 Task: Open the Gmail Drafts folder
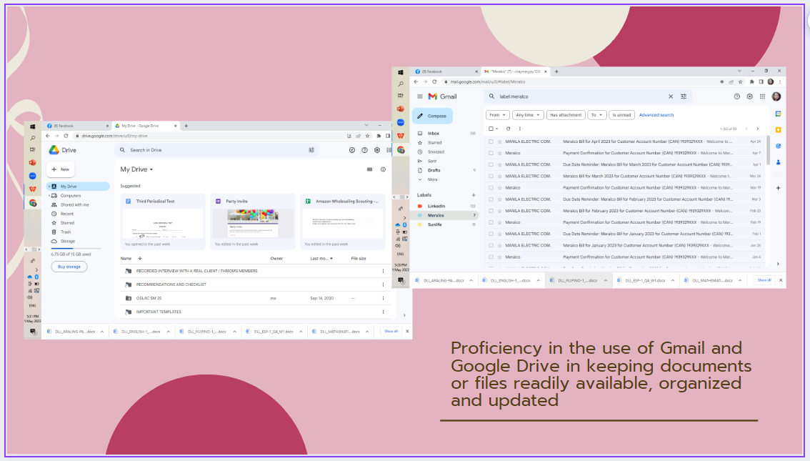[434, 171]
